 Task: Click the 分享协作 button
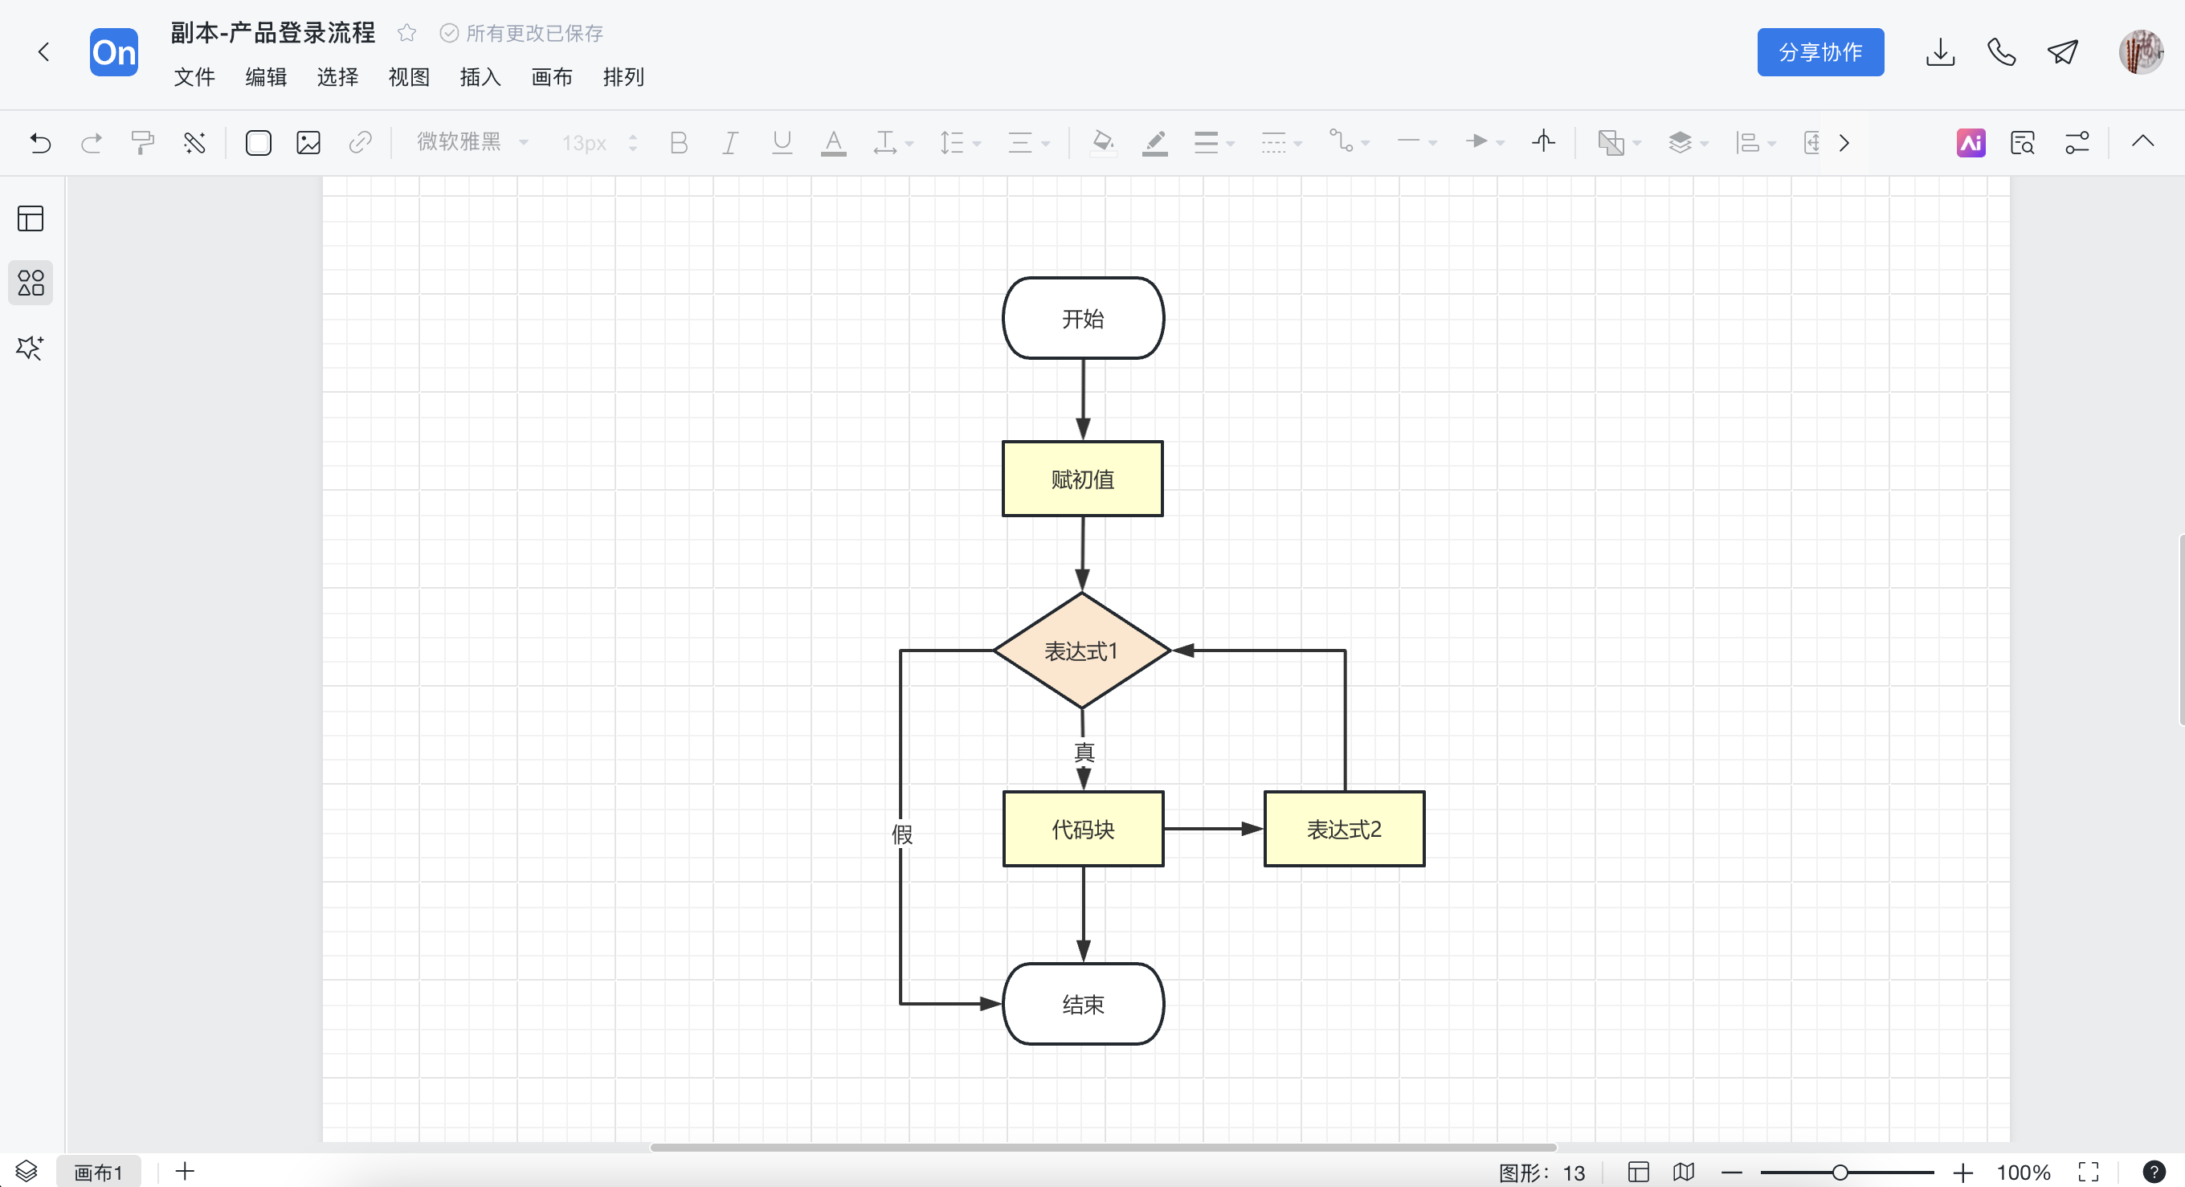coord(1820,52)
